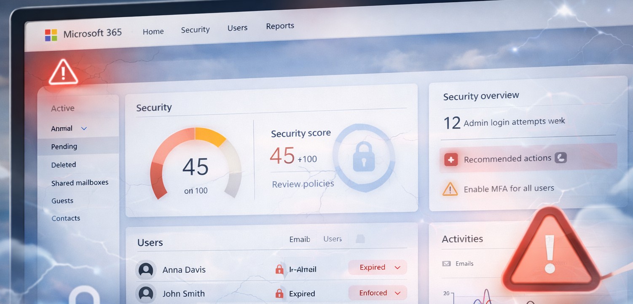Click John Smith avatar icon
Screen dimensions: 633x304
click(x=146, y=293)
